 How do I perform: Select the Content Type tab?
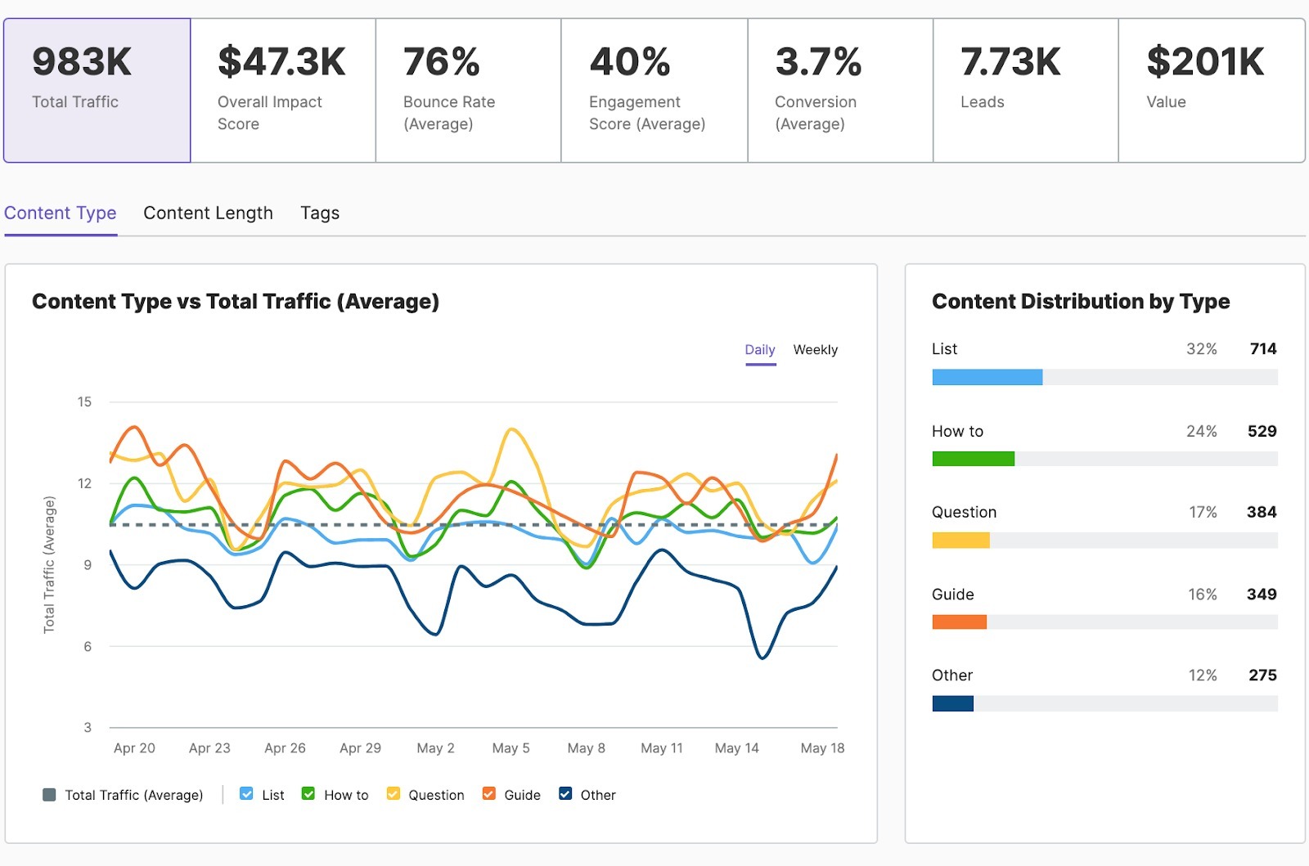click(x=60, y=213)
